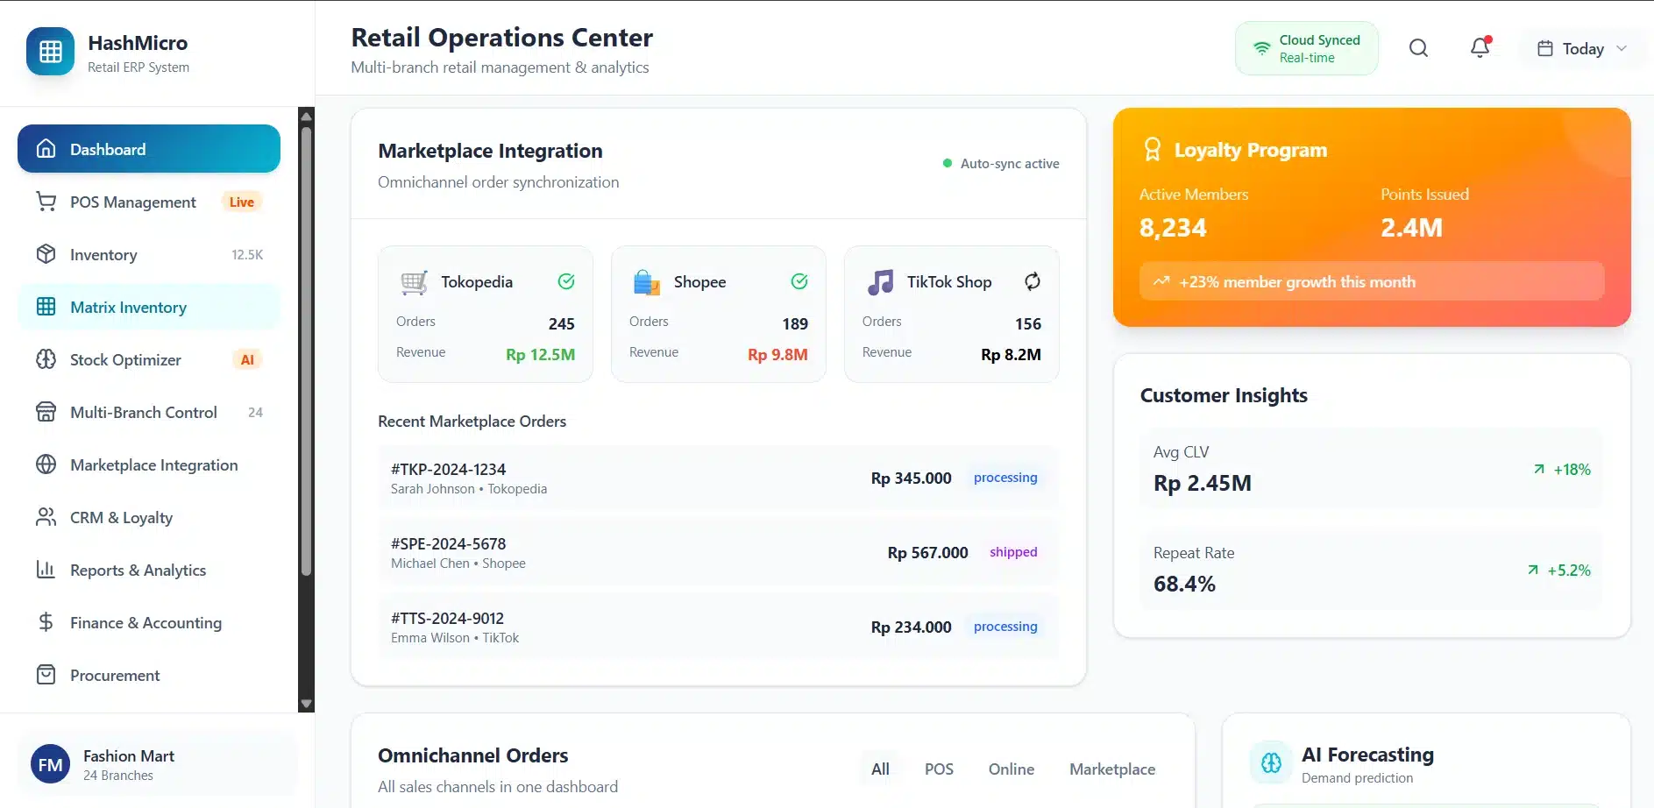Select the POS orders tab
This screenshot has width=1654, height=808.
coord(939,769)
